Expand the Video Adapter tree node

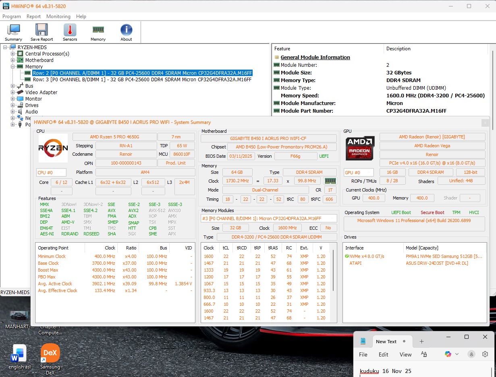point(13,93)
